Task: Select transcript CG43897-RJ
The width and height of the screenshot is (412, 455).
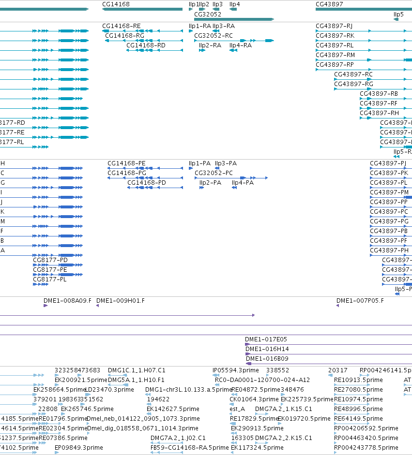Action: (x=364, y=31)
